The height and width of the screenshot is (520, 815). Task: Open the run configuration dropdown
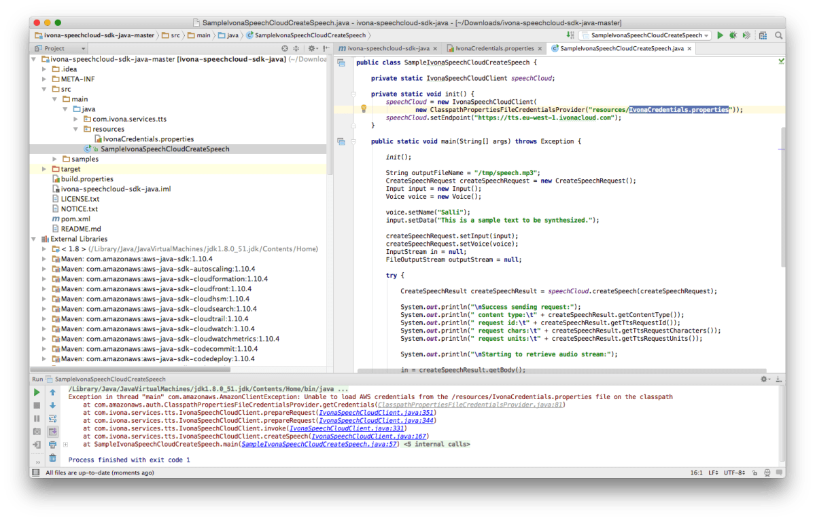[646, 35]
